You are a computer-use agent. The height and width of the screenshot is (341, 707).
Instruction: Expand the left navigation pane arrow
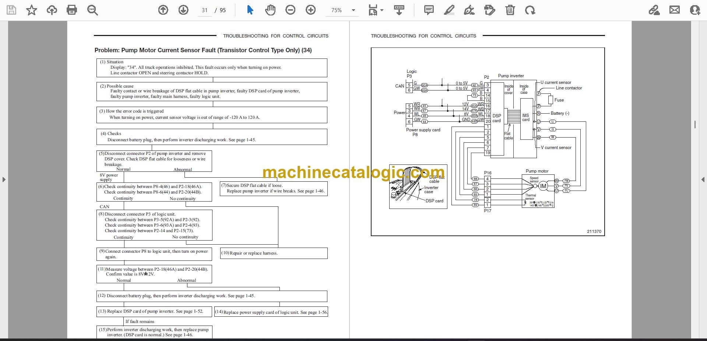coord(4,180)
